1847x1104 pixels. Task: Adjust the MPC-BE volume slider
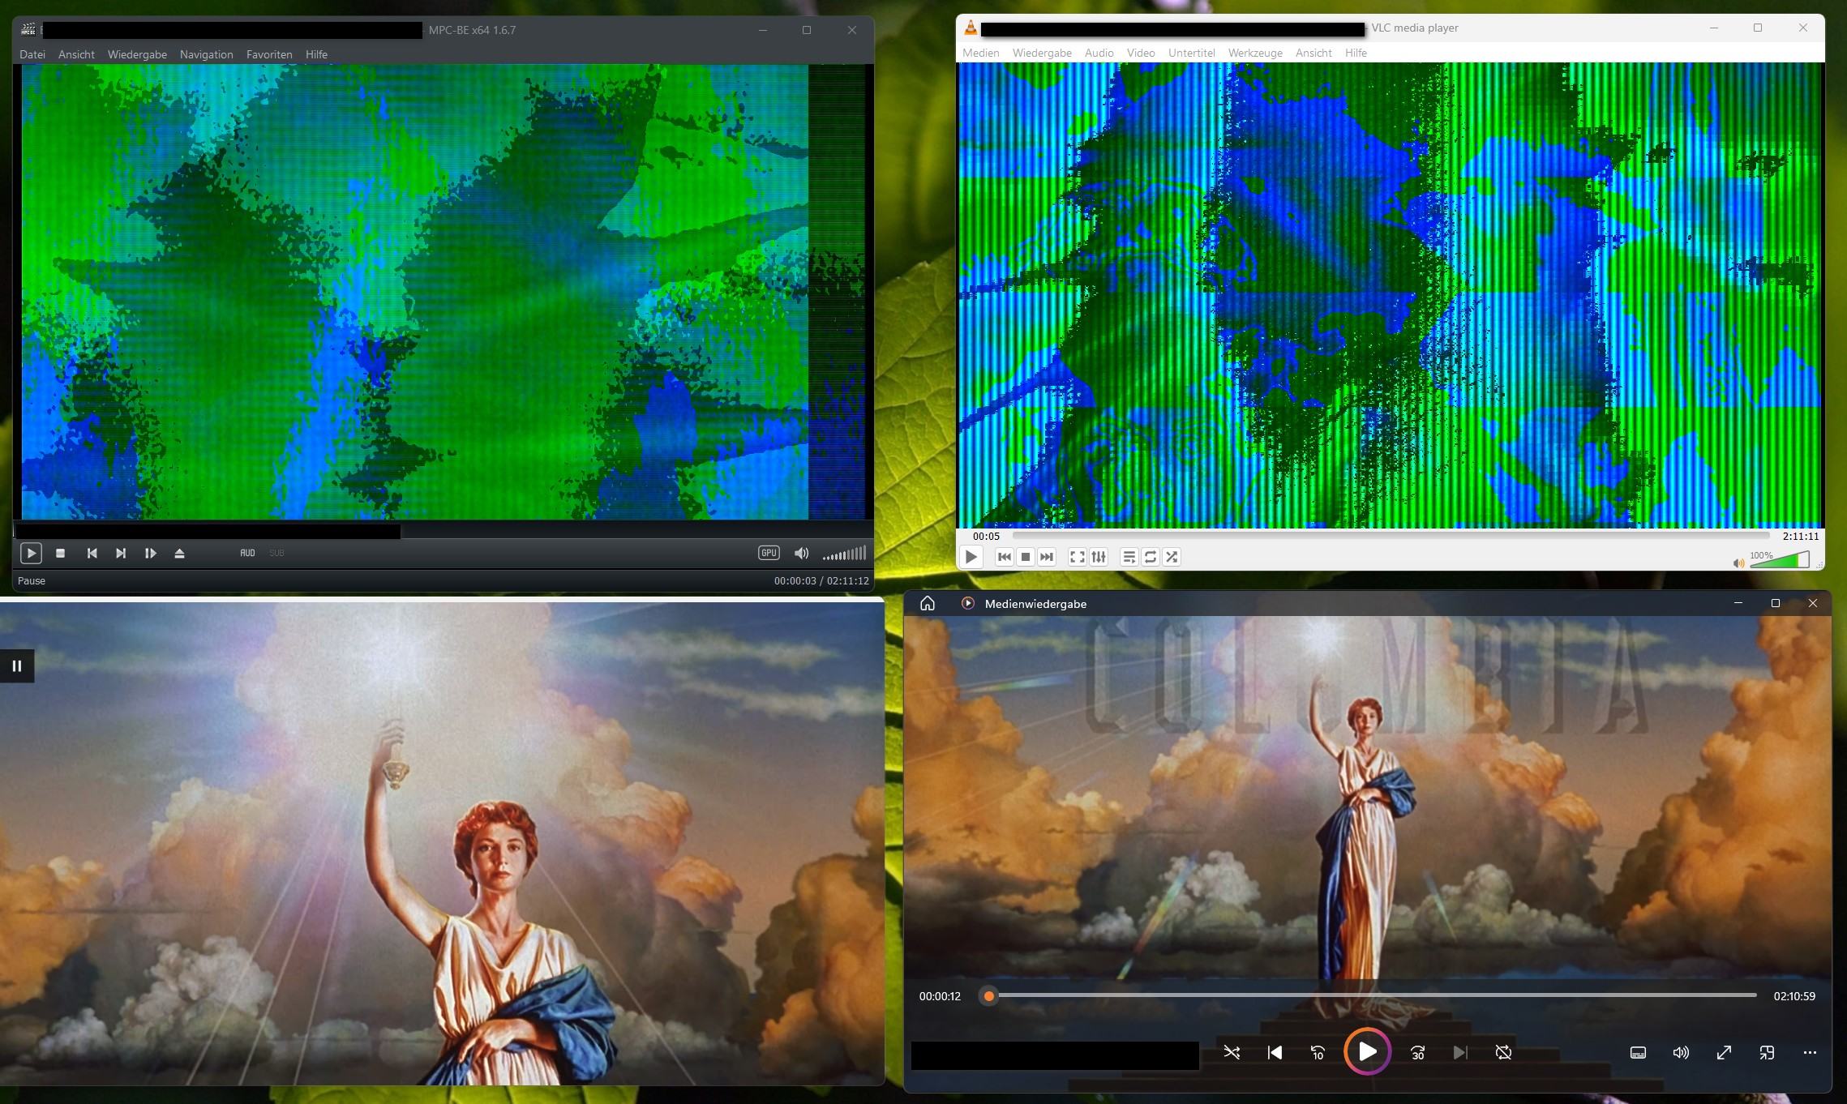click(844, 554)
